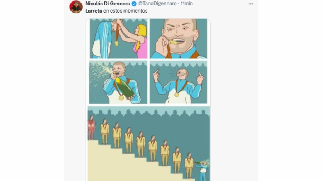Click the blue-suited athlete at staircase bottom

[x=203, y=170]
